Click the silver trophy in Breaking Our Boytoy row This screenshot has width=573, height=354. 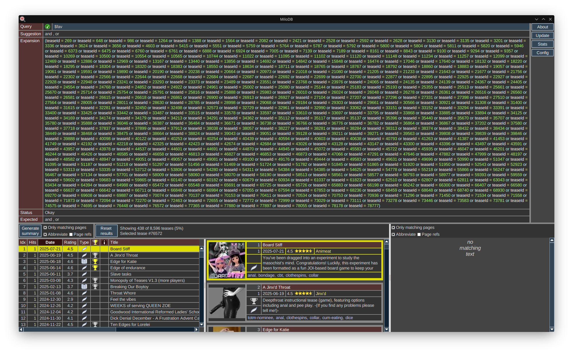point(95,287)
